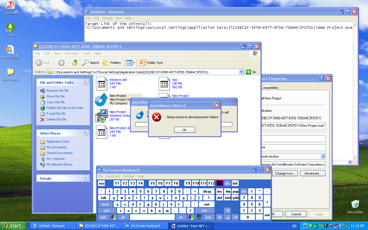This screenshot has height=230, width=368.
Task: Toggle the left ctrl key on On-Screen Keyboard
Action: 103,217
